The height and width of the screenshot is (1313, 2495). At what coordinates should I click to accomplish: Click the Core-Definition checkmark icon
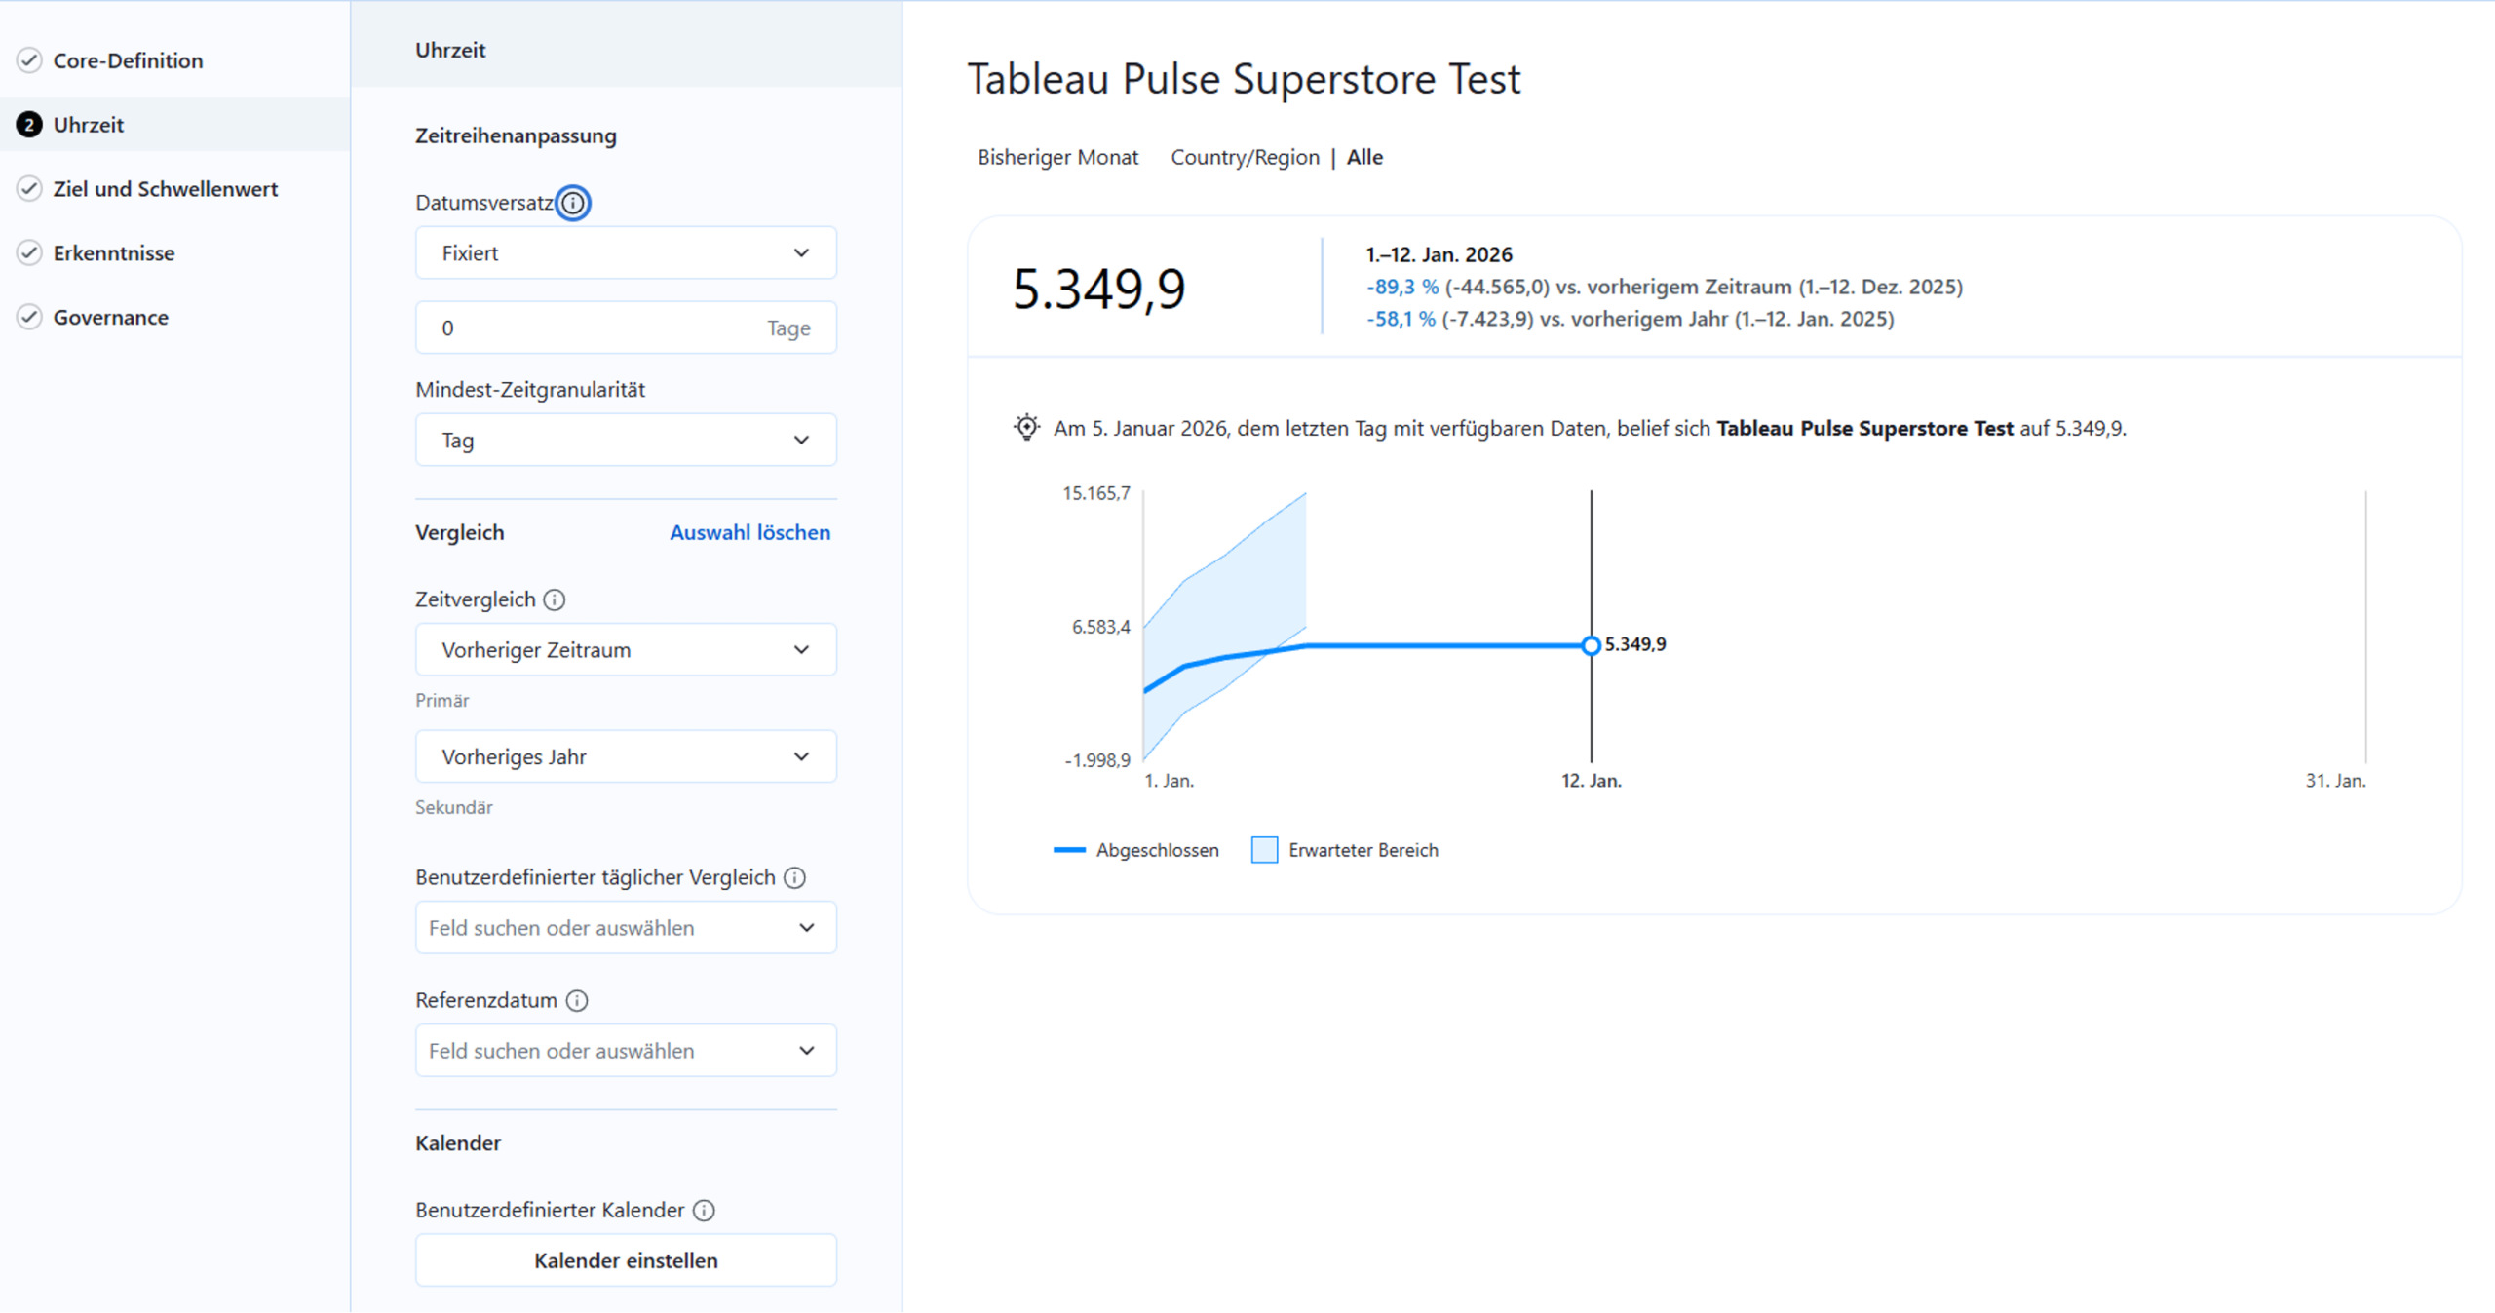pyautogui.click(x=29, y=60)
